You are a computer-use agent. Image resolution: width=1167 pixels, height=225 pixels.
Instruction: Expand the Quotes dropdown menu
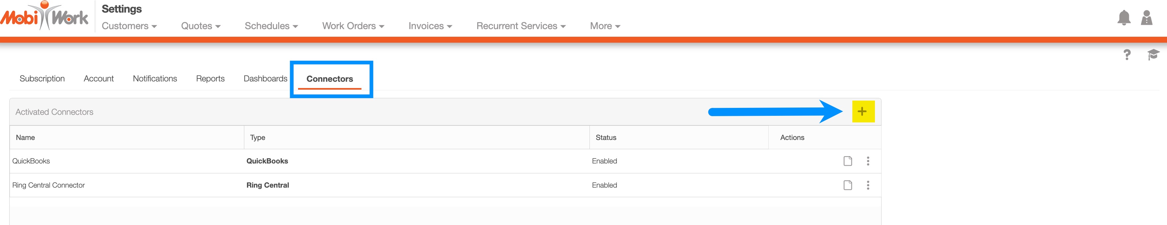tap(201, 26)
